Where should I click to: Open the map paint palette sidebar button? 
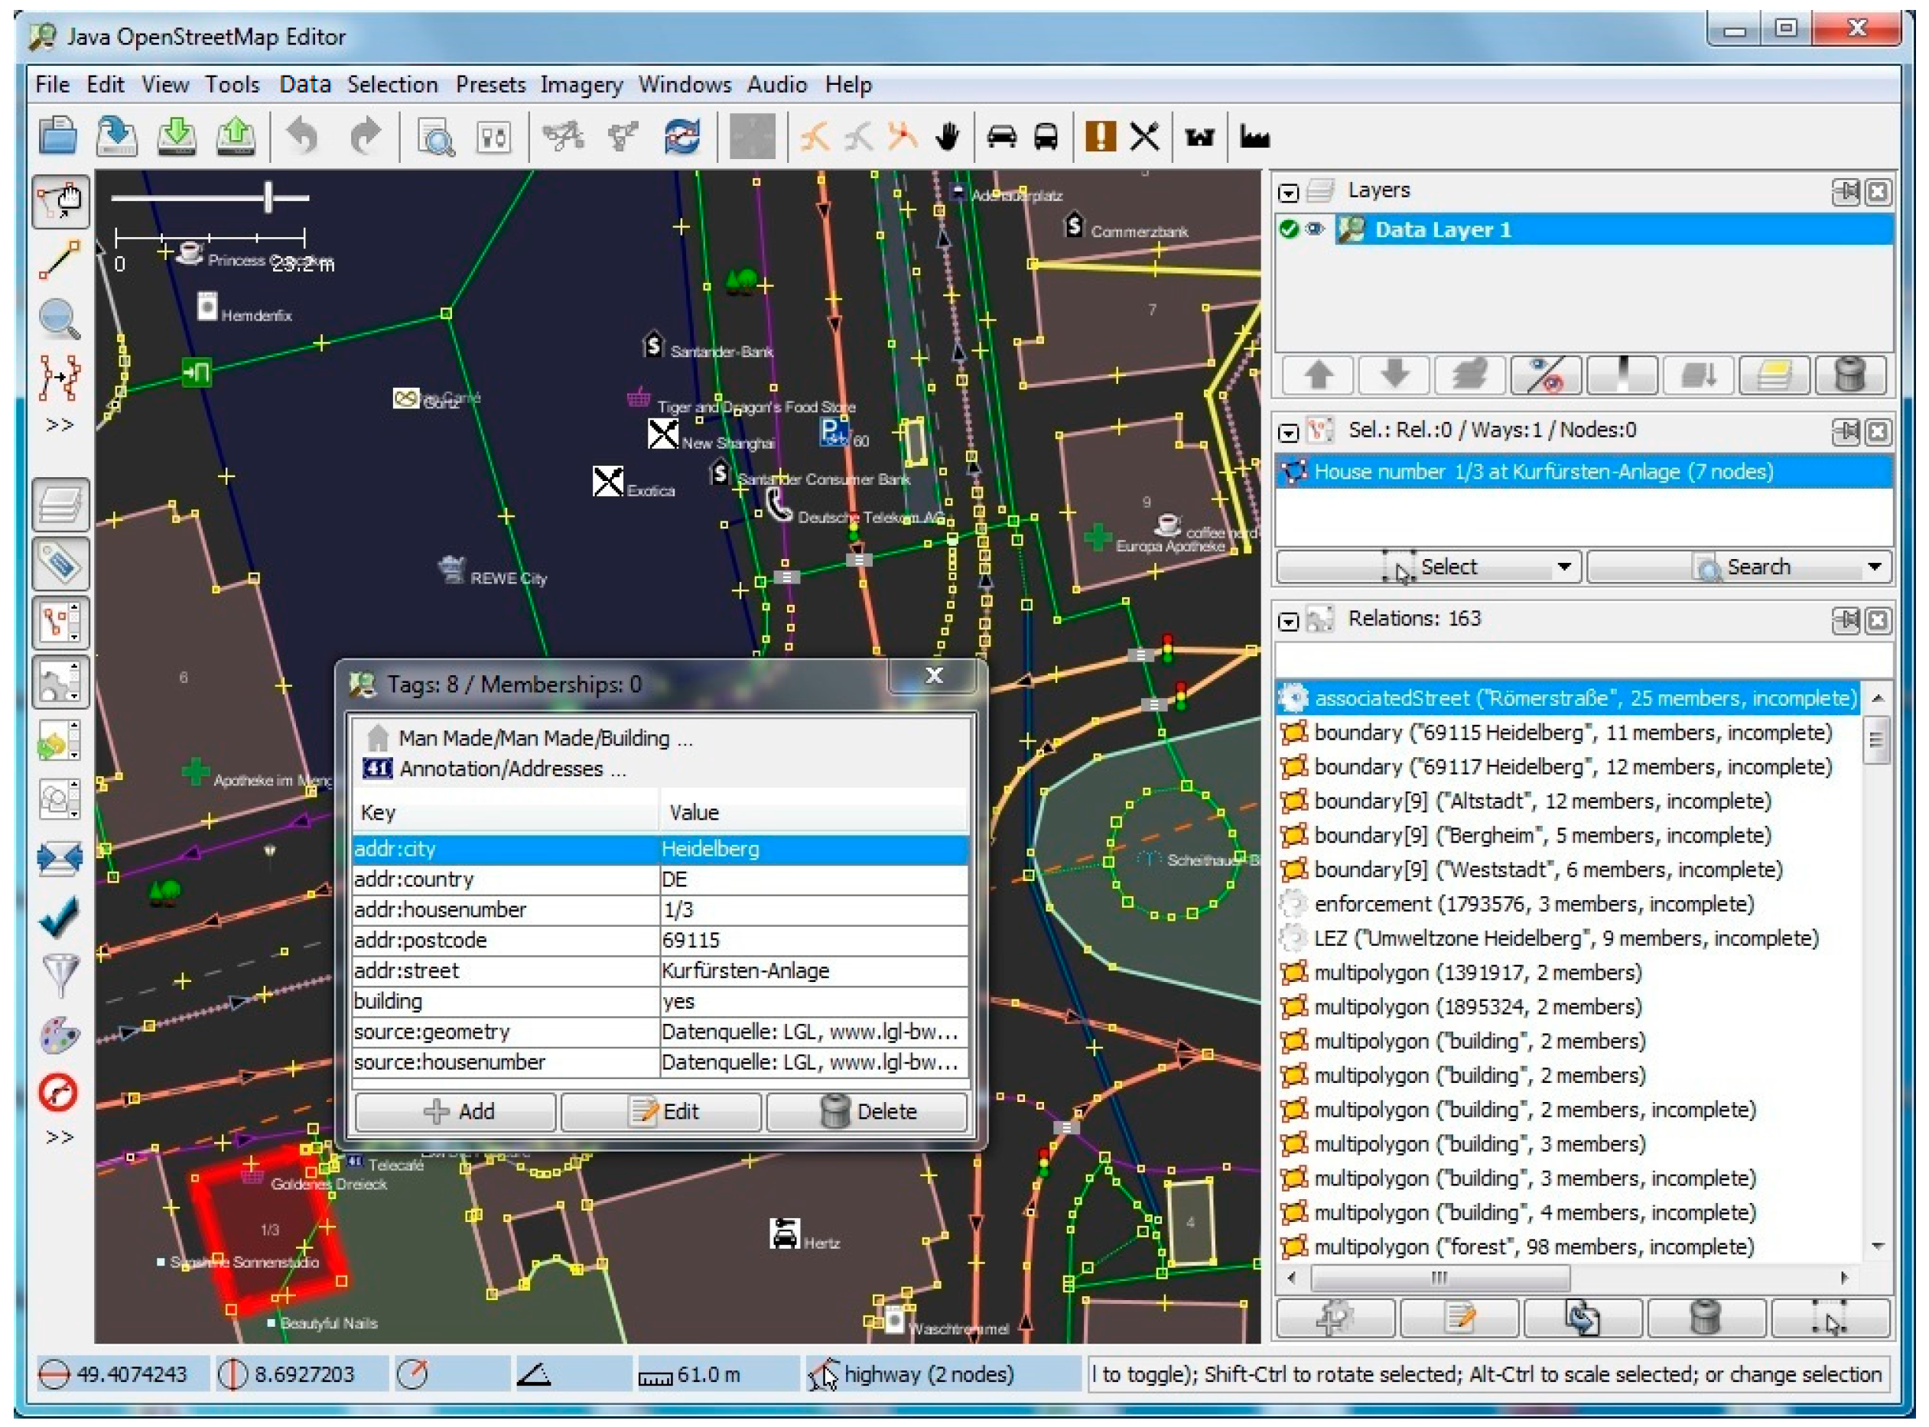(60, 1035)
